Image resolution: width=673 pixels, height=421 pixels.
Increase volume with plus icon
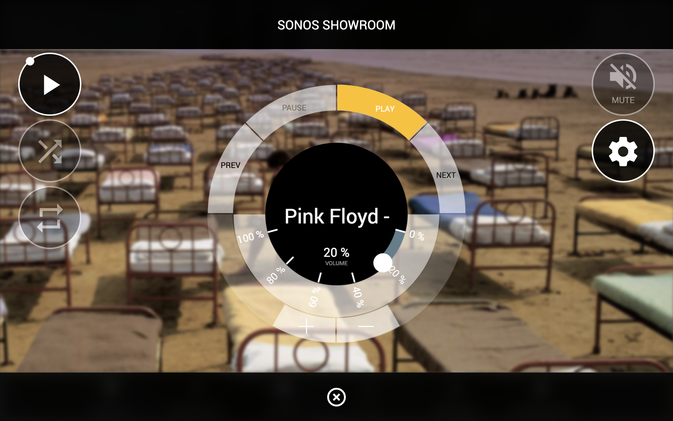tap(306, 326)
